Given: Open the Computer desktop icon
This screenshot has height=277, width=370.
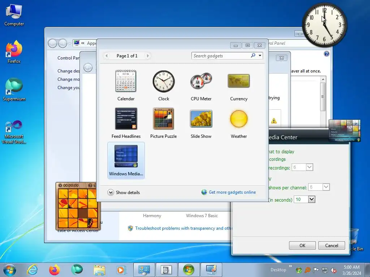Looking at the screenshot, I should pos(14,15).
